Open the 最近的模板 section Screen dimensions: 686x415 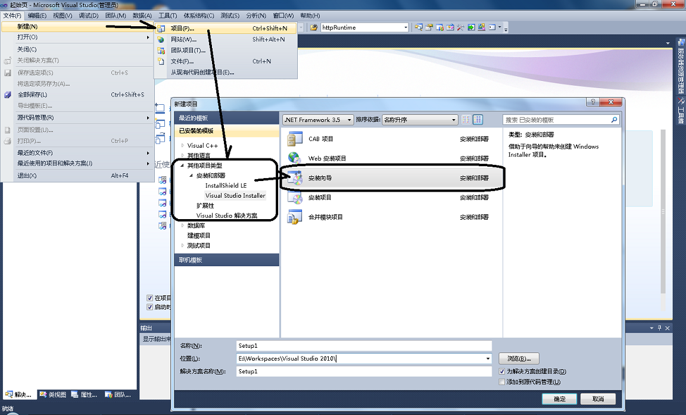[227, 118]
